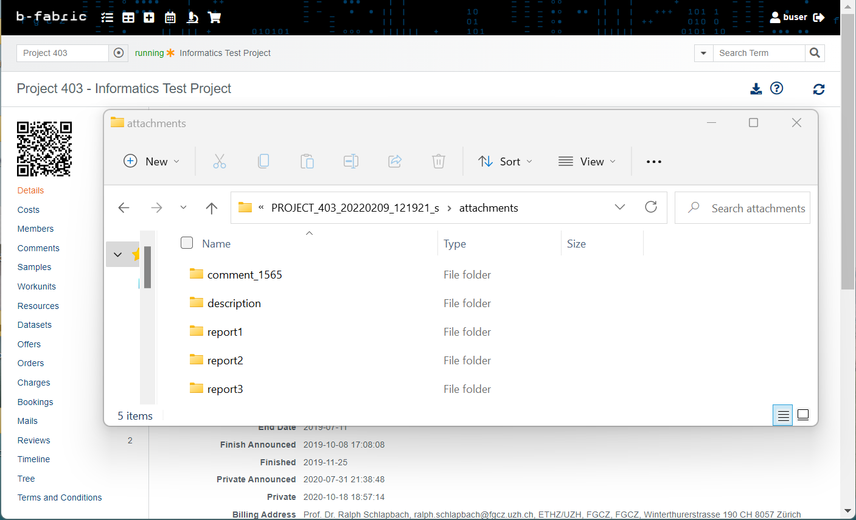The height and width of the screenshot is (520, 856).
Task: Refresh the project page with reload icon
Action: (x=819, y=89)
